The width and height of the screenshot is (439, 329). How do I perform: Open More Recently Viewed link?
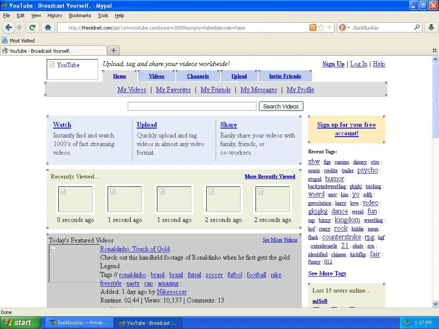coord(270,176)
